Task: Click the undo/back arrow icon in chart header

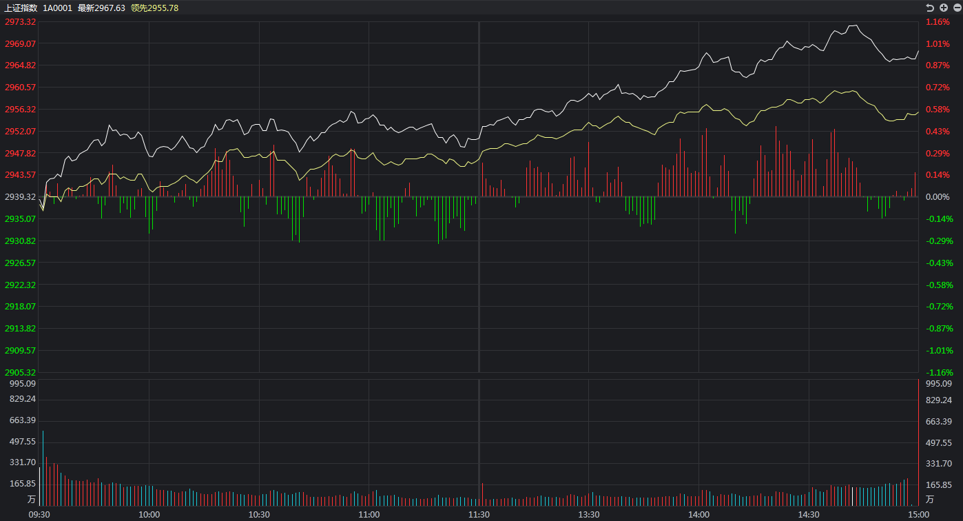Action: coord(930,8)
